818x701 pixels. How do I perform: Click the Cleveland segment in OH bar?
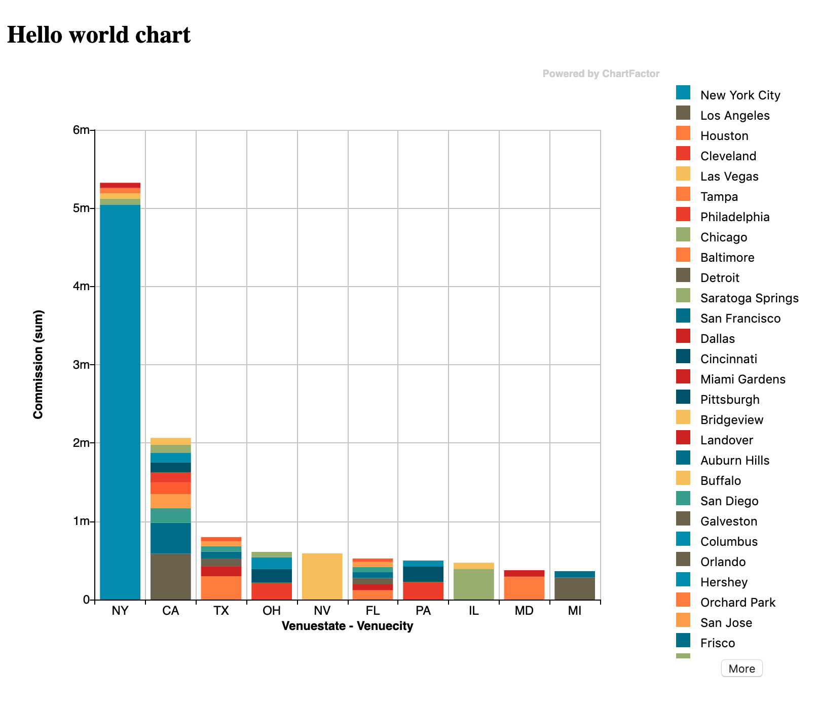coord(272,591)
